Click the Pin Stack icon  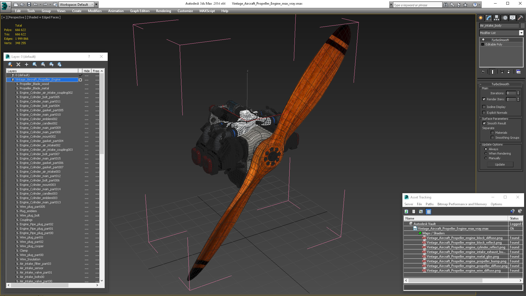(483, 72)
